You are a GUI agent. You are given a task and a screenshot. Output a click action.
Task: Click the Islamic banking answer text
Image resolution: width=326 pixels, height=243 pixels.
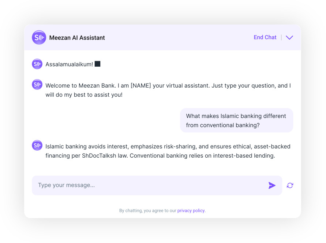coord(168,151)
